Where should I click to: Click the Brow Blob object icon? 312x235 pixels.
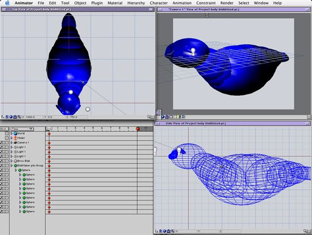tap(14, 161)
